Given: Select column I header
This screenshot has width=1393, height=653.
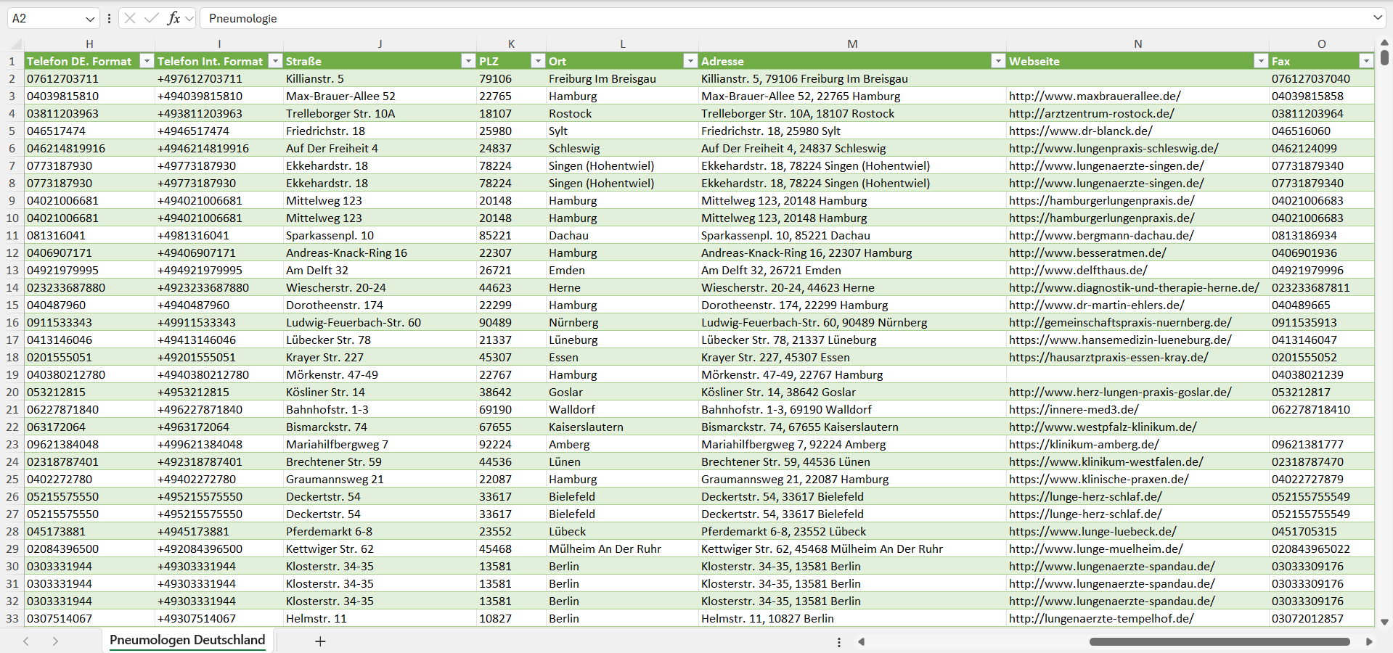Looking at the screenshot, I should coord(219,44).
